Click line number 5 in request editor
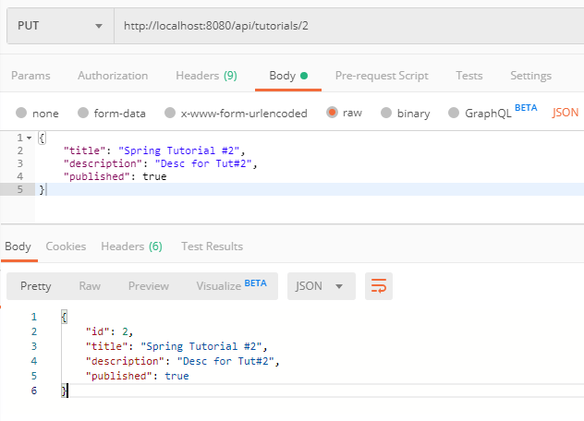 pos(19,189)
